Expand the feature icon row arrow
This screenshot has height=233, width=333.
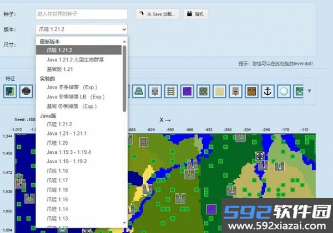pos(310,91)
